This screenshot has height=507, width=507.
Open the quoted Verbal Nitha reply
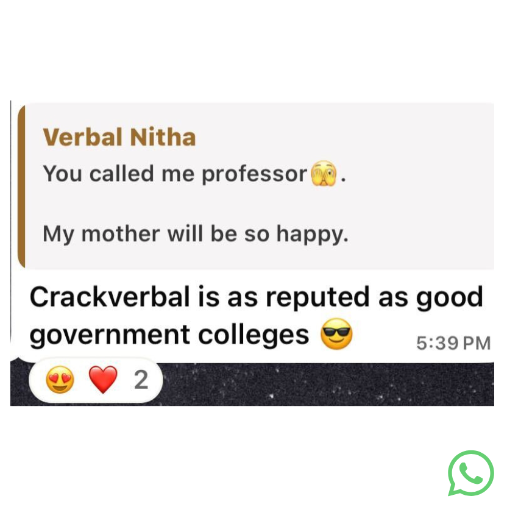click(256, 186)
